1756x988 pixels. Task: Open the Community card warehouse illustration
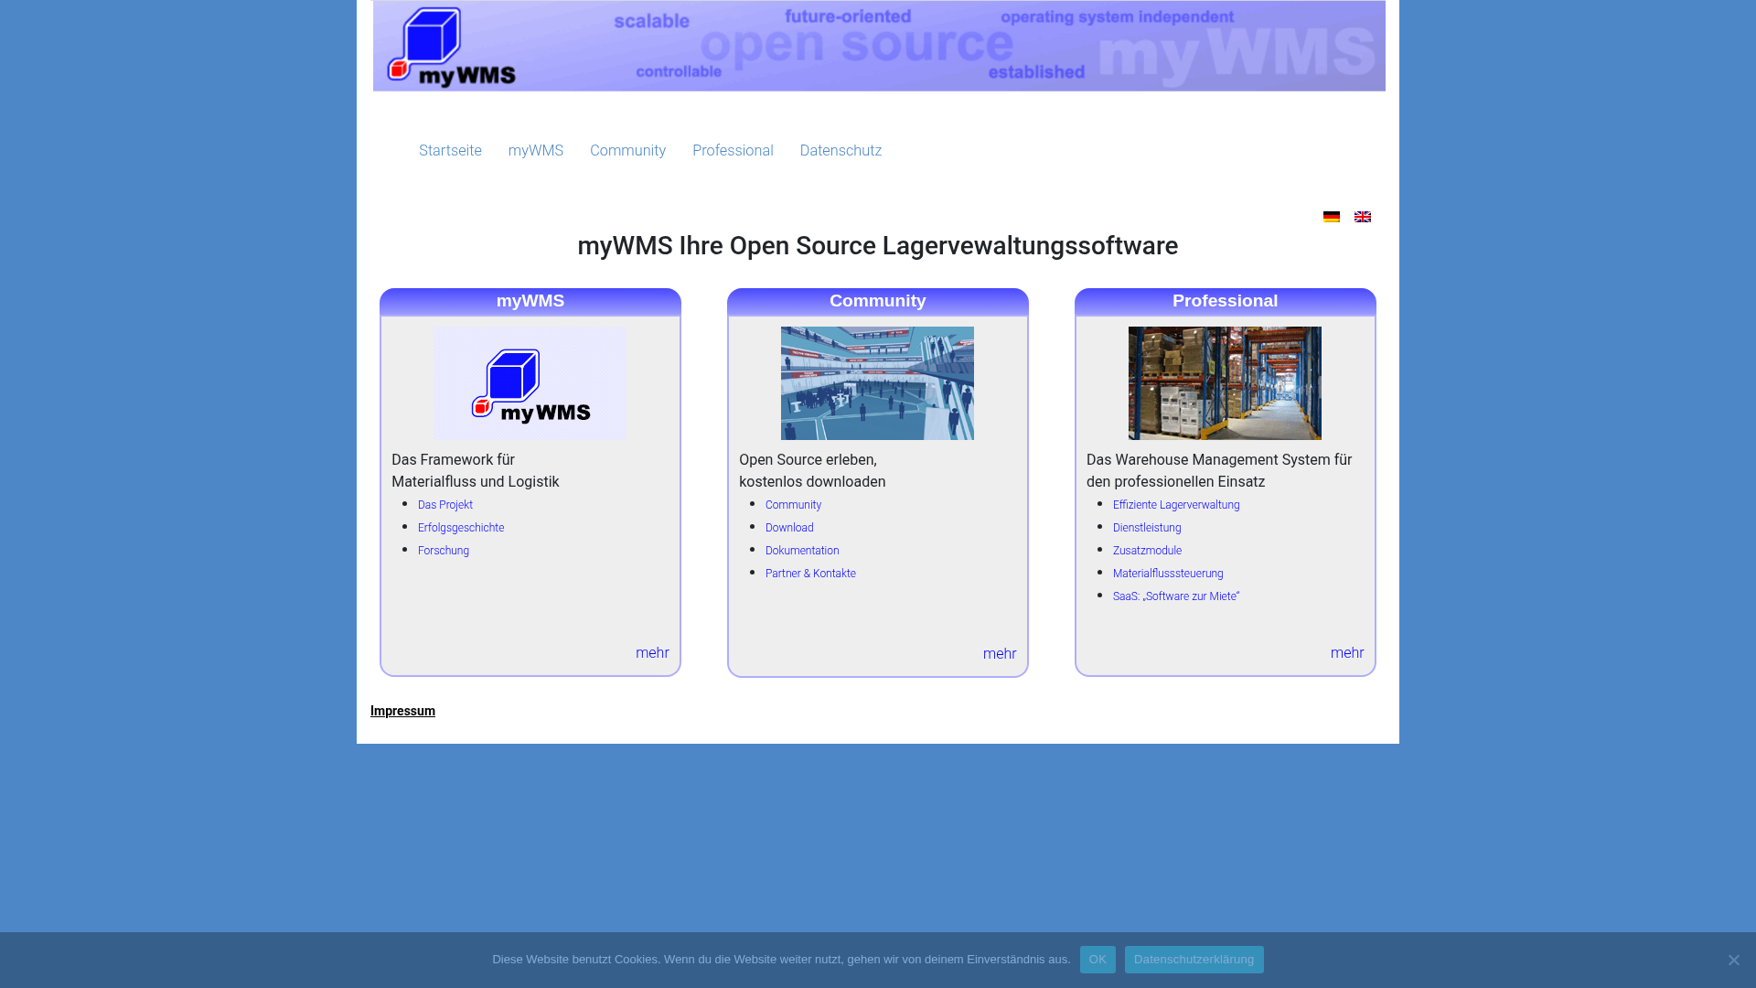point(877,383)
